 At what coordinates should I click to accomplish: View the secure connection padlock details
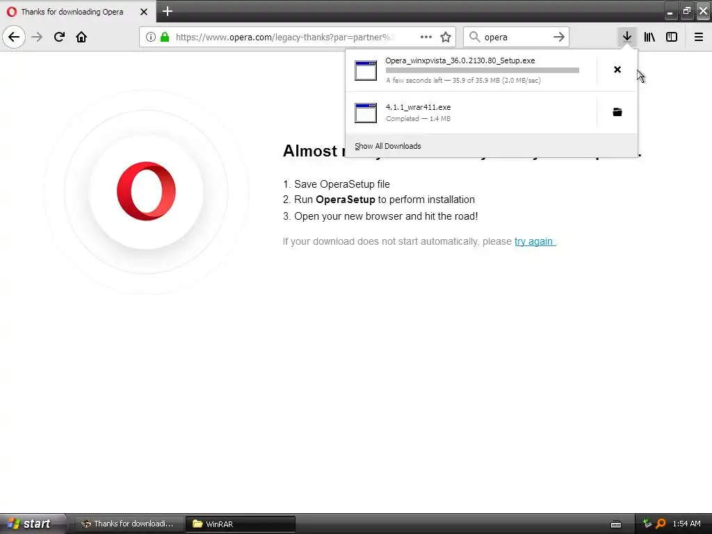coord(165,37)
